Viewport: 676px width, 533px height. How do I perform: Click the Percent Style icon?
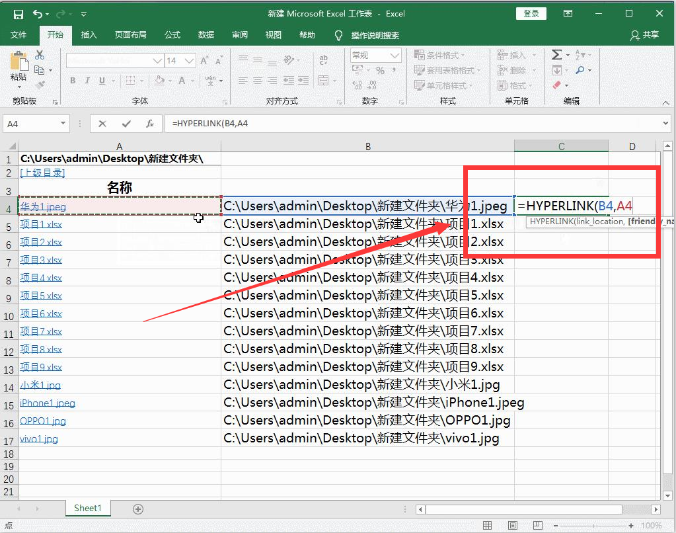tap(380, 70)
